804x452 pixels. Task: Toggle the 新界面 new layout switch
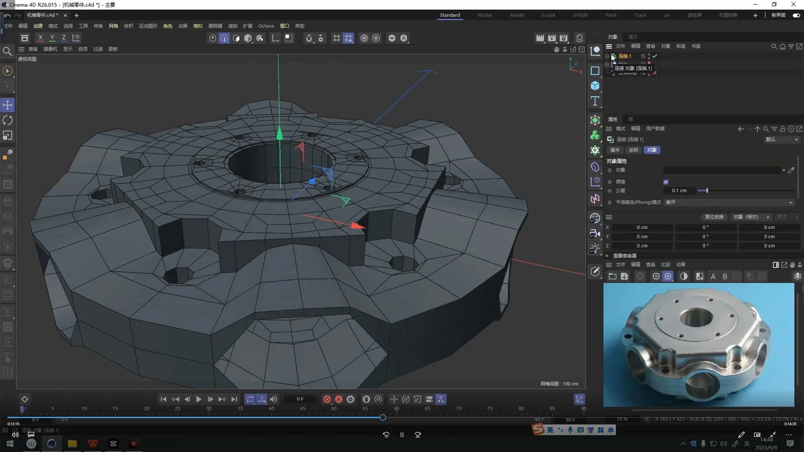(x=796, y=15)
